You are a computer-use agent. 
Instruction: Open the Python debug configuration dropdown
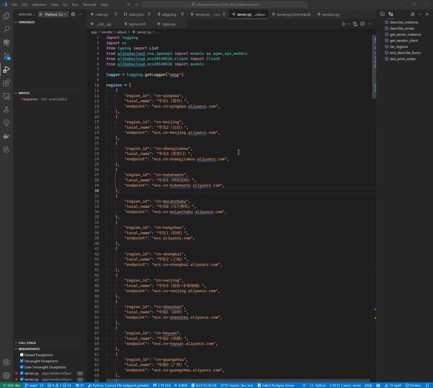[x=56, y=14]
